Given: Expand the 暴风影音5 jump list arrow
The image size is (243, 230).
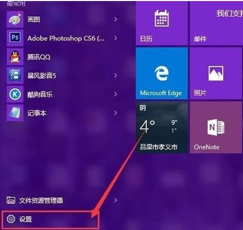Looking at the screenshot, I should coord(115,76).
